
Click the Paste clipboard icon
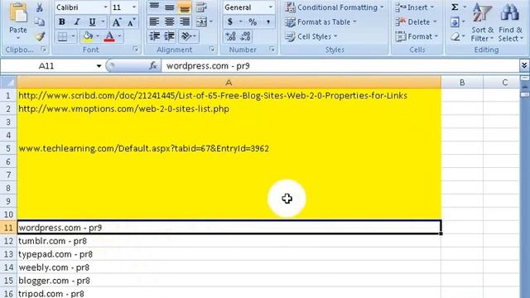point(18,13)
